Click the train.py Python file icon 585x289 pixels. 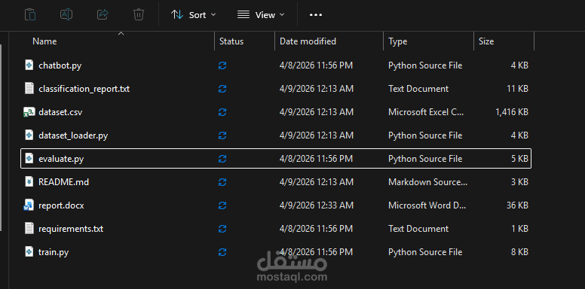coord(29,252)
